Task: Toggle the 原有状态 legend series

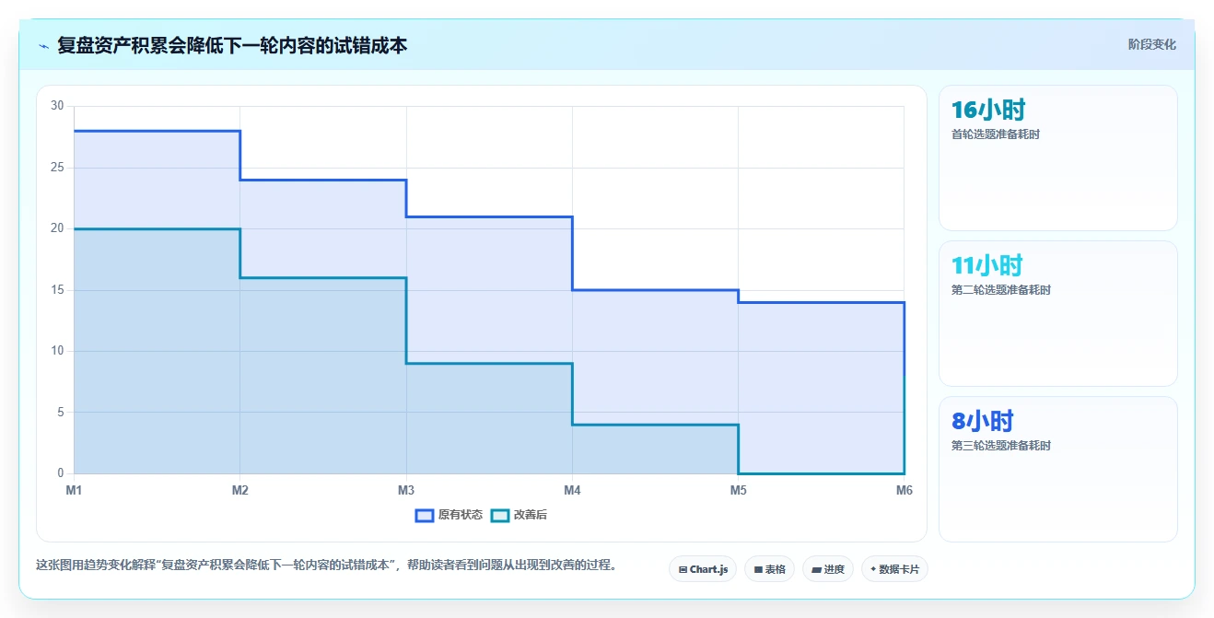Action: coord(449,515)
